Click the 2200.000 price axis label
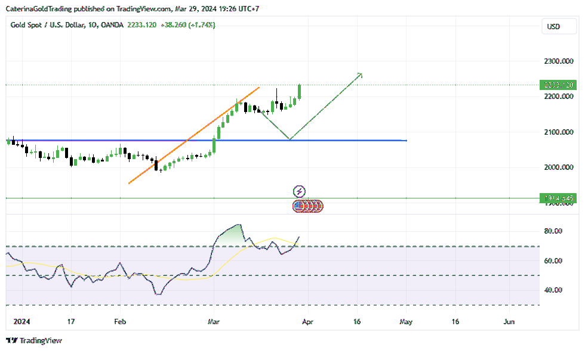585x351 pixels. (559, 97)
